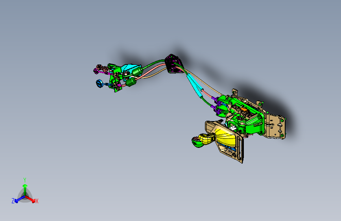Select the tan mounting bracket plate with bolt holes
Image resolution: width=341 pixels, height=221 pixels.
click(x=275, y=126)
